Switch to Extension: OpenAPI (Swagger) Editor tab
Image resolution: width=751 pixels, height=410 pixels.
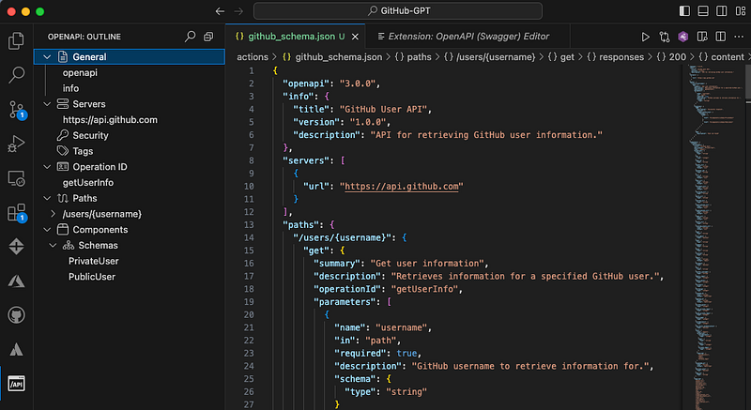[x=468, y=37]
